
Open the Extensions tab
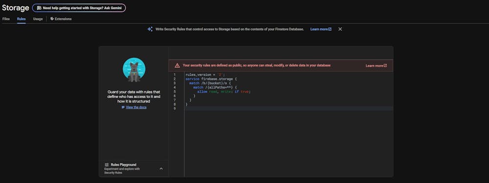coord(61,19)
